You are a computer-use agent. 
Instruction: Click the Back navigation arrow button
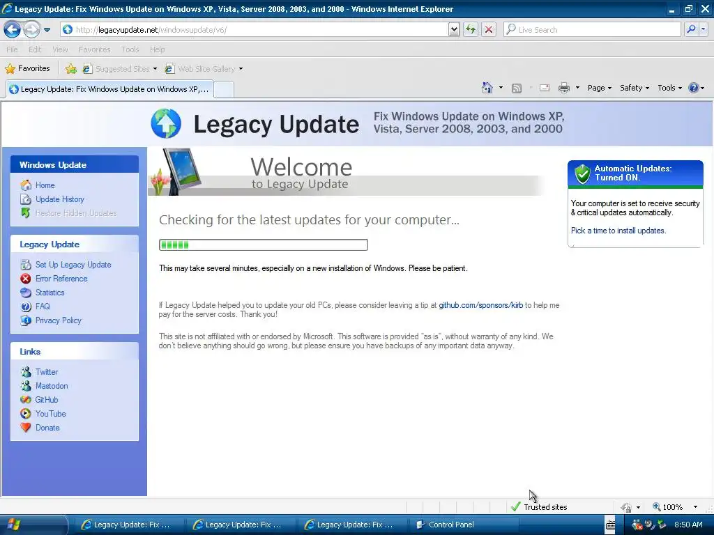coord(12,30)
